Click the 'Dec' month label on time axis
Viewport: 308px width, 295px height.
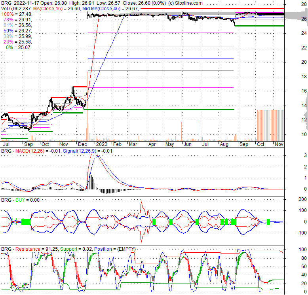pos(82,144)
